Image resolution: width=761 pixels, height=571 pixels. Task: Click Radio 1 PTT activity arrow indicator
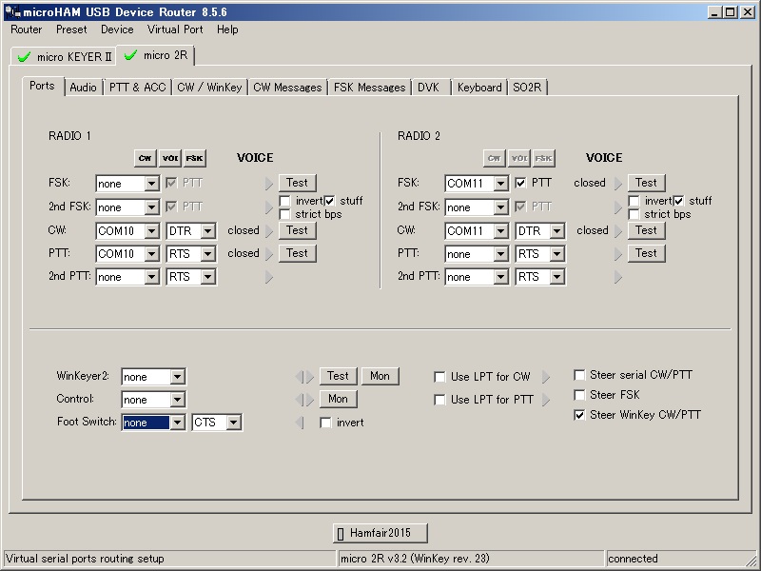pos(269,254)
